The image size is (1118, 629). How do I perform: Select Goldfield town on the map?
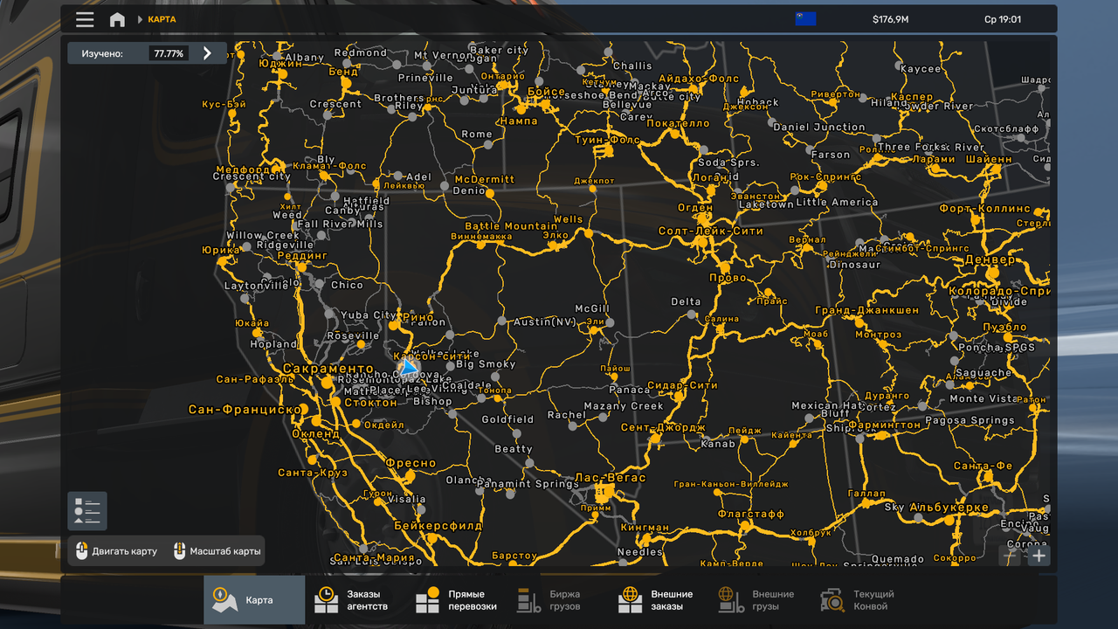(507, 419)
